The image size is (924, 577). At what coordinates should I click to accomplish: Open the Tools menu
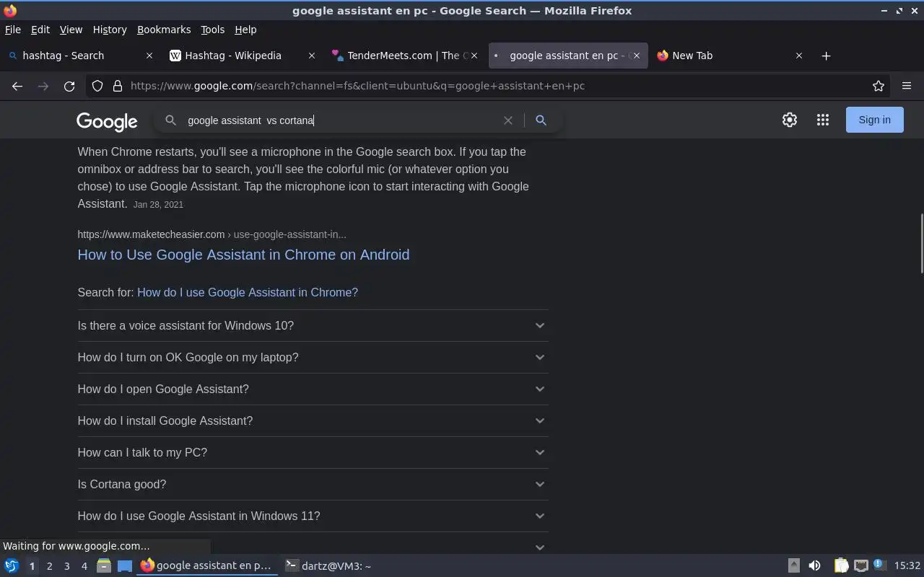212,30
